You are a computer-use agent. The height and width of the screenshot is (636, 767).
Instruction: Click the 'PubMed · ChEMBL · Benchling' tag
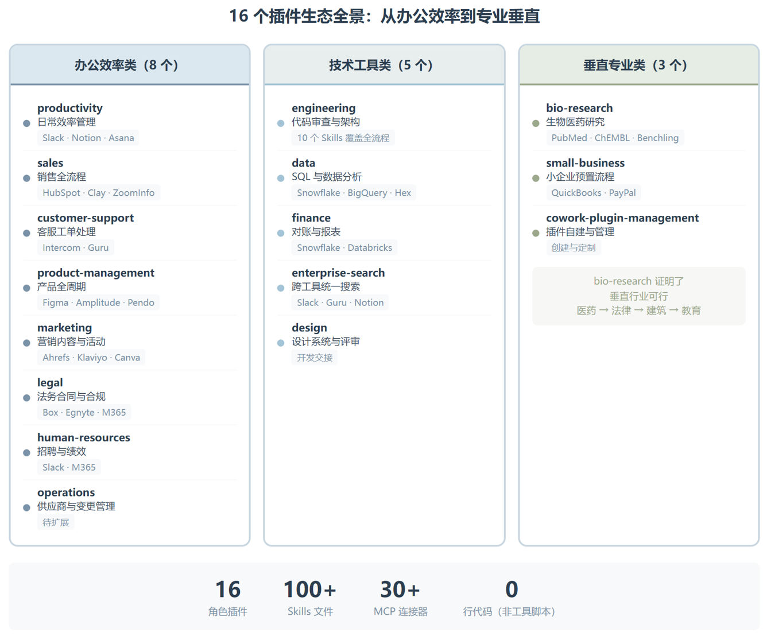tap(615, 138)
